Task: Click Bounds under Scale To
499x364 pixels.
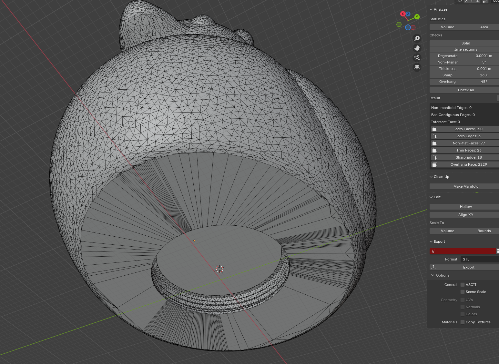Action: (x=483, y=231)
